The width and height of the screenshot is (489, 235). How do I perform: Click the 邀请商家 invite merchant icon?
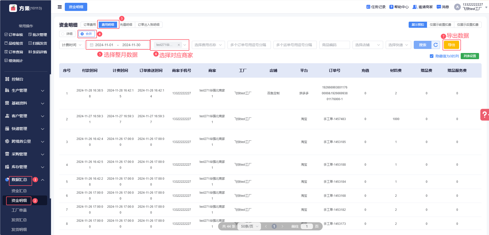pyautogui.click(x=415, y=7)
